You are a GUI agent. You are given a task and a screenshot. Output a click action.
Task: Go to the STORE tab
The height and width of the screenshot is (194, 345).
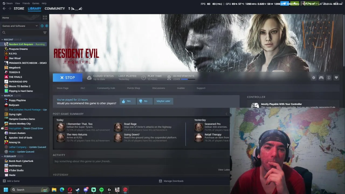[19, 9]
